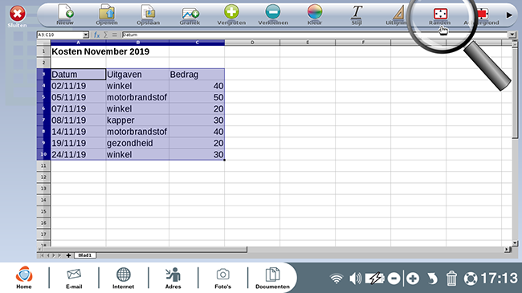Insert a chart with Grafiek icon
Image resolution: width=522 pixels, height=293 pixels.
tap(190, 14)
